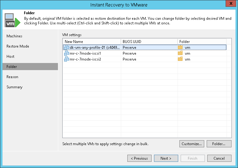This screenshot has width=238, height=168.
Task: Sort by the BUOS UUID column header
Action: [x=149, y=42]
